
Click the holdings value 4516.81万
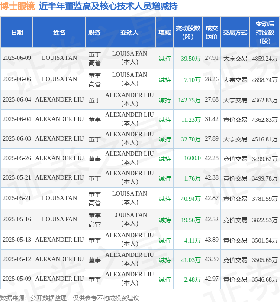pos(264,139)
